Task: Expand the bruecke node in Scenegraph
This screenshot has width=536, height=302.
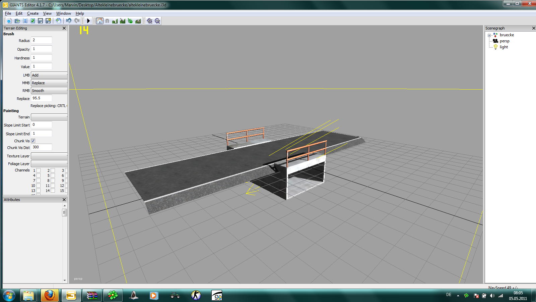Action: point(489,35)
